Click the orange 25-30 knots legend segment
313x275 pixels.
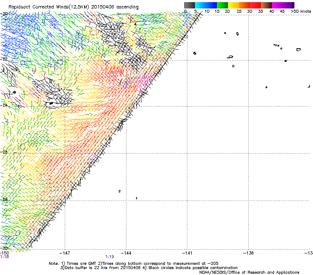[x=244, y=5]
